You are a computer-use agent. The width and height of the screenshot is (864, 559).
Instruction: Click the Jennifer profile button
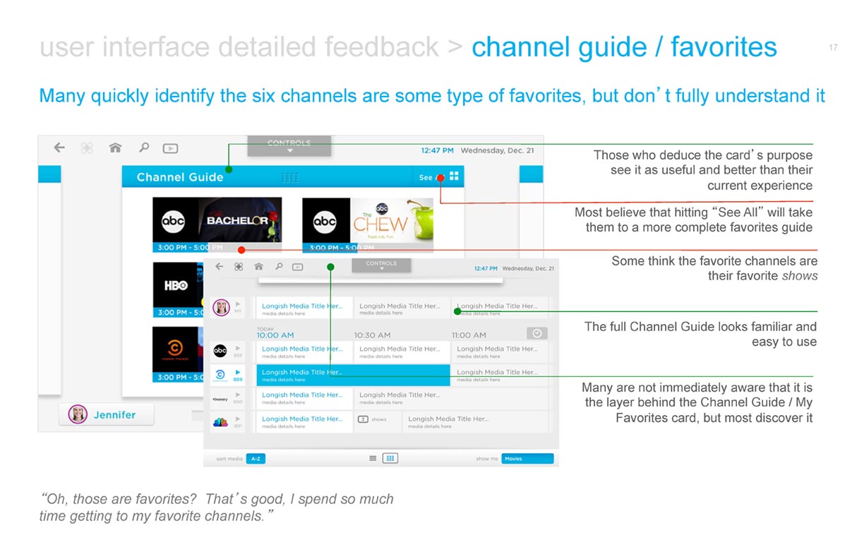tap(107, 414)
